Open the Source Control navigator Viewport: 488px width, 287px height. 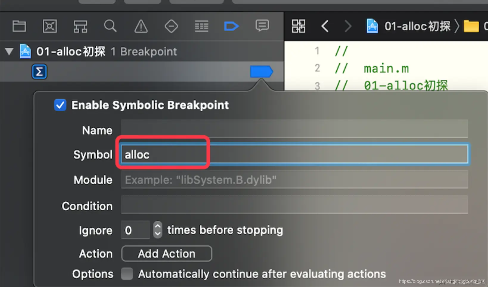(50, 26)
